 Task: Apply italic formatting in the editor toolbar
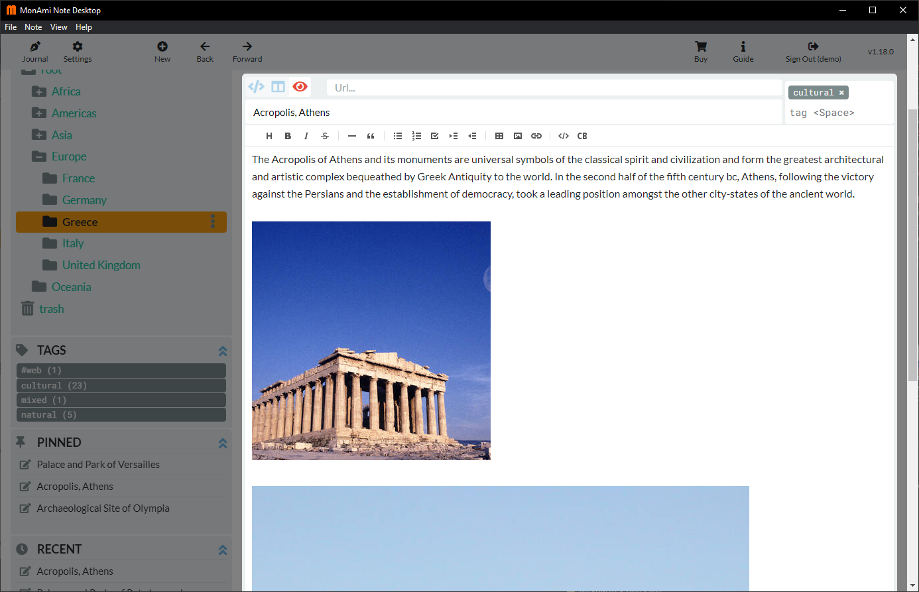coord(306,136)
